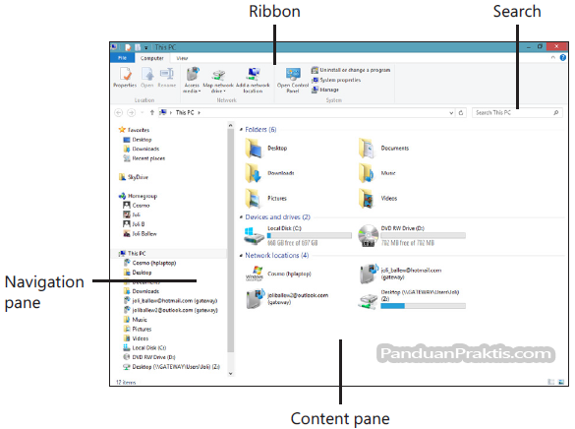575x429 pixels.
Task: Select the Desktop folder in content pane
Action: coord(266,148)
